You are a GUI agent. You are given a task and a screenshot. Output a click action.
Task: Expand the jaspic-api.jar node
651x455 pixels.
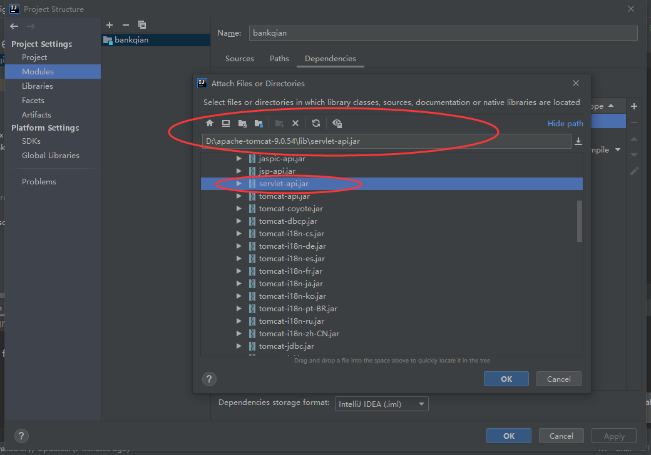point(238,158)
